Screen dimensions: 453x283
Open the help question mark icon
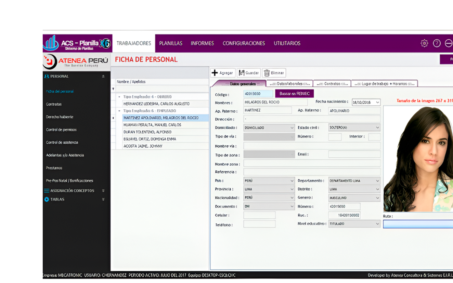click(437, 43)
